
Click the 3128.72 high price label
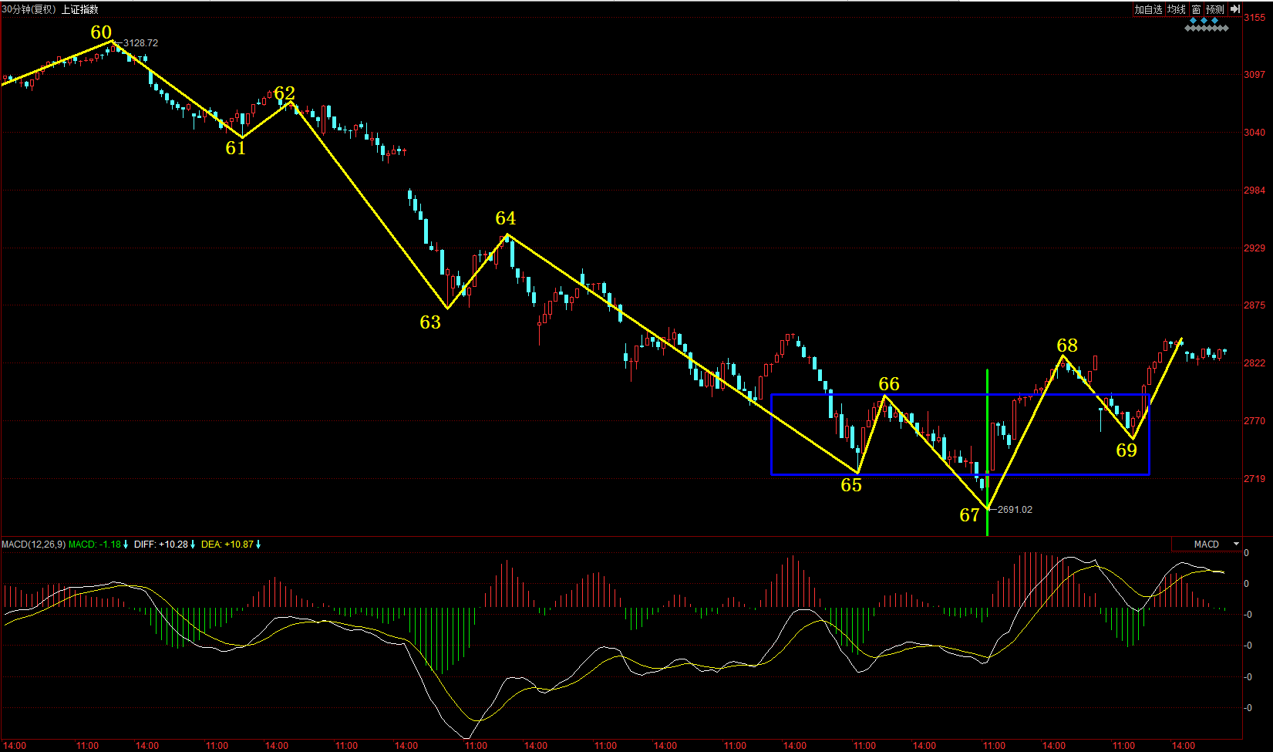coord(140,43)
